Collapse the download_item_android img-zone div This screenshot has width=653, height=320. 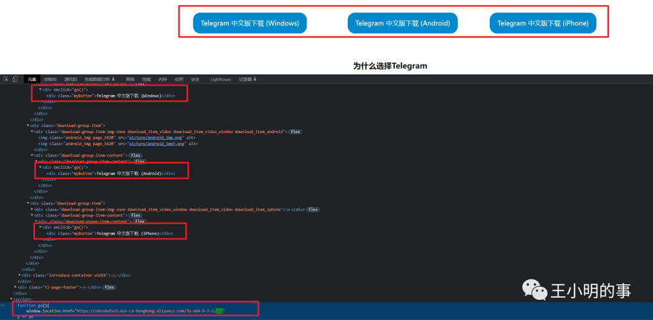click(32, 132)
